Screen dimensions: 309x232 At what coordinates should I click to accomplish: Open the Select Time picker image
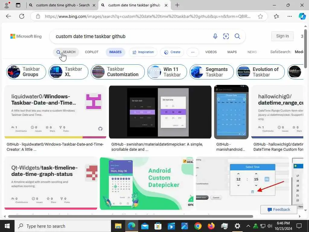pos(242,183)
